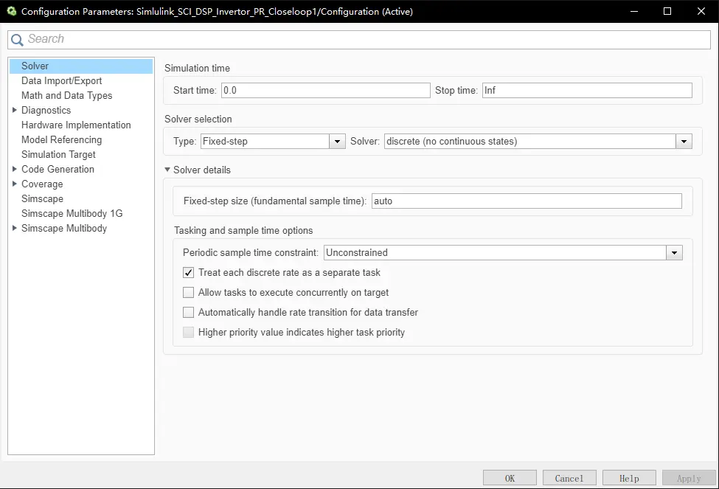Close the Configuration Parameters window
The width and height of the screenshot is (719, 489).
[701, 11]
